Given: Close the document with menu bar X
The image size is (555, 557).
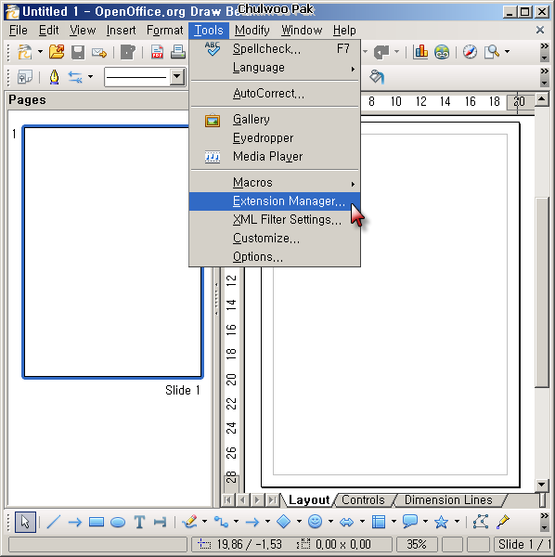Looking at the screenshot, I should tap(540, 31).
